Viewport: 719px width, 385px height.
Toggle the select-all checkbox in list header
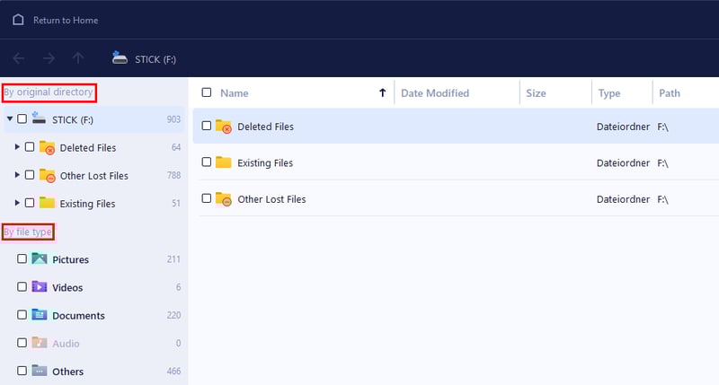(207, 92)
